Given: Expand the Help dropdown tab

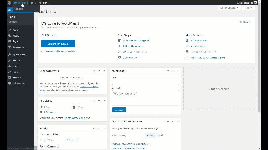Looking at the screenshot, I should 248,8.
